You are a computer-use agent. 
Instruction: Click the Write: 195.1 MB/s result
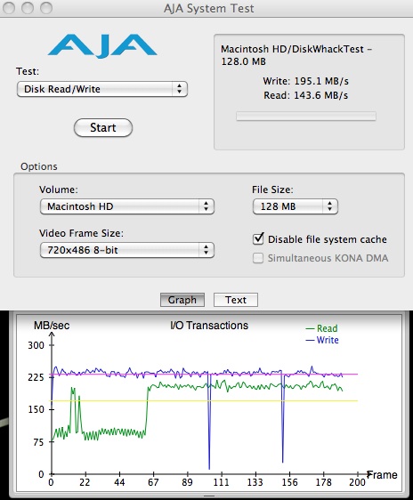coord(305,81)
